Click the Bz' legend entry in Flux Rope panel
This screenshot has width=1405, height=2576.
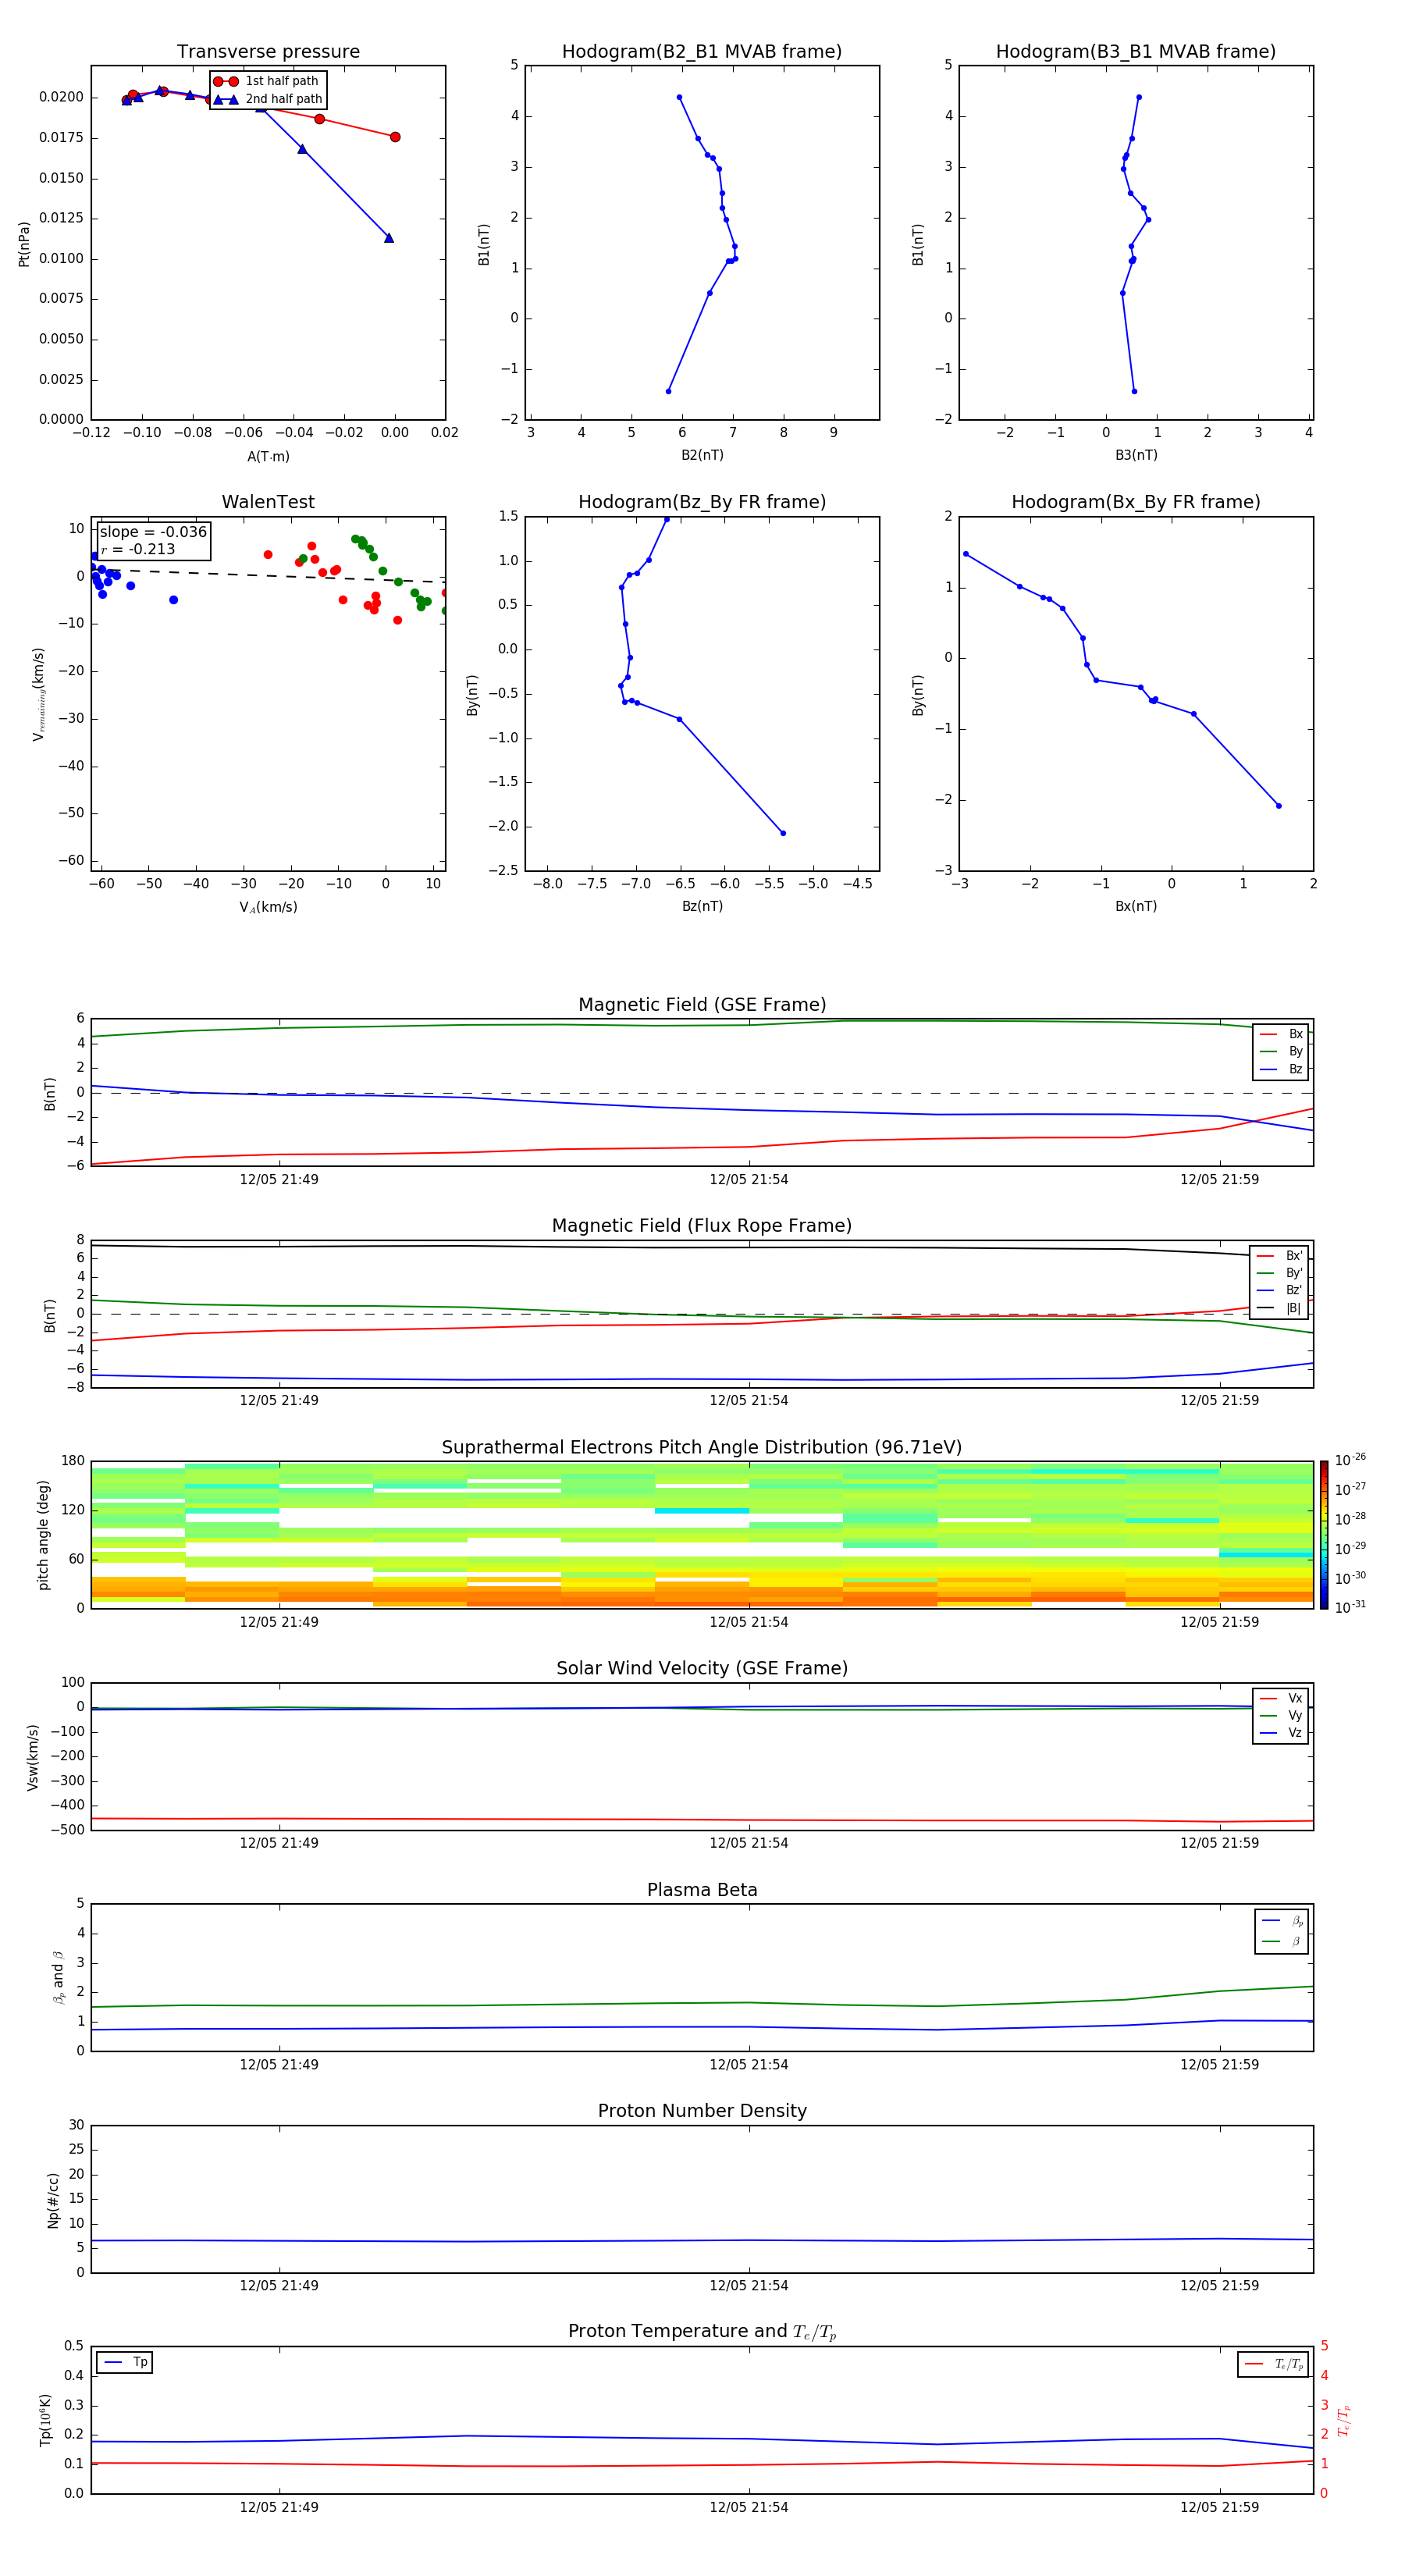(x=1279, y=1290)
